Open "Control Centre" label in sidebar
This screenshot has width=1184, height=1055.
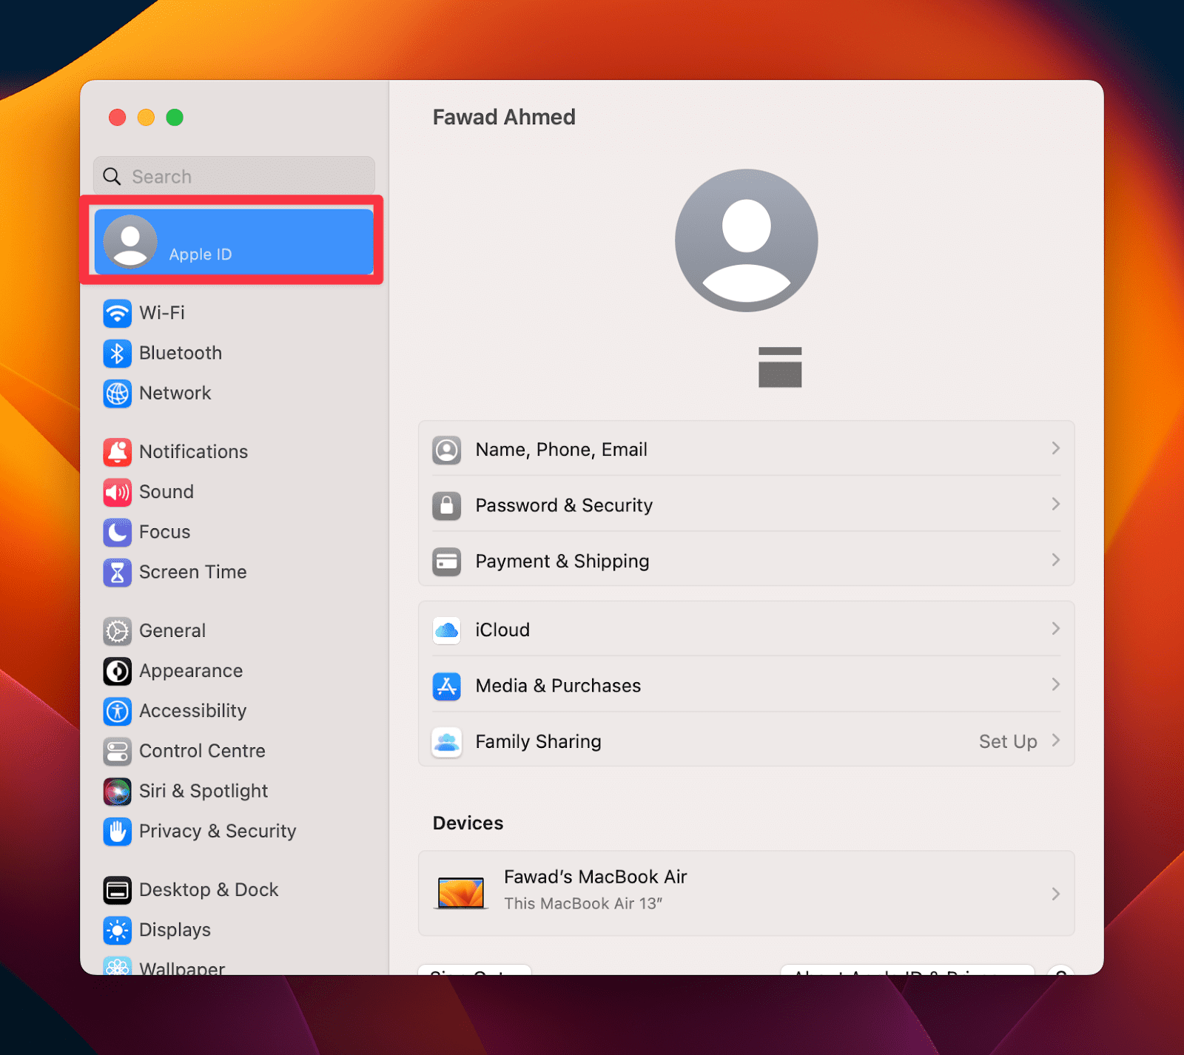[202, 751]
